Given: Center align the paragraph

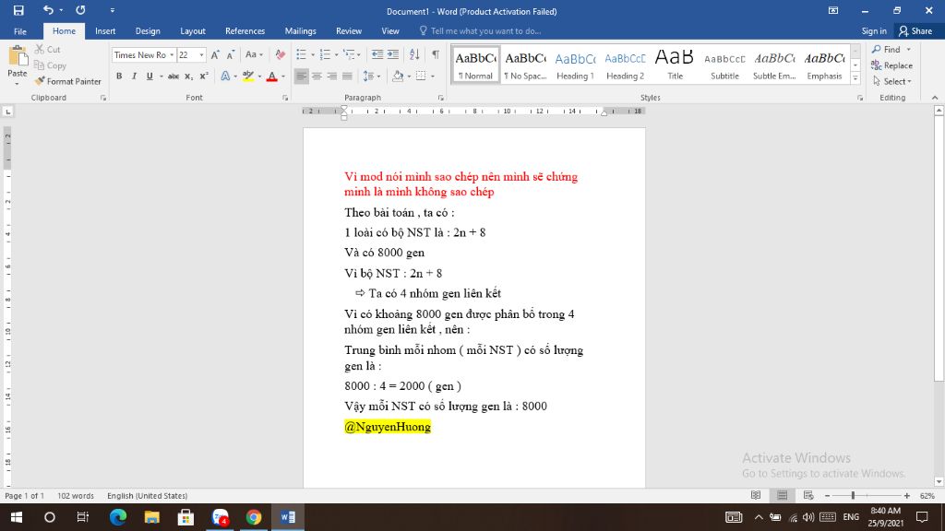Looking at the screenshot, I should click(317, 76).
